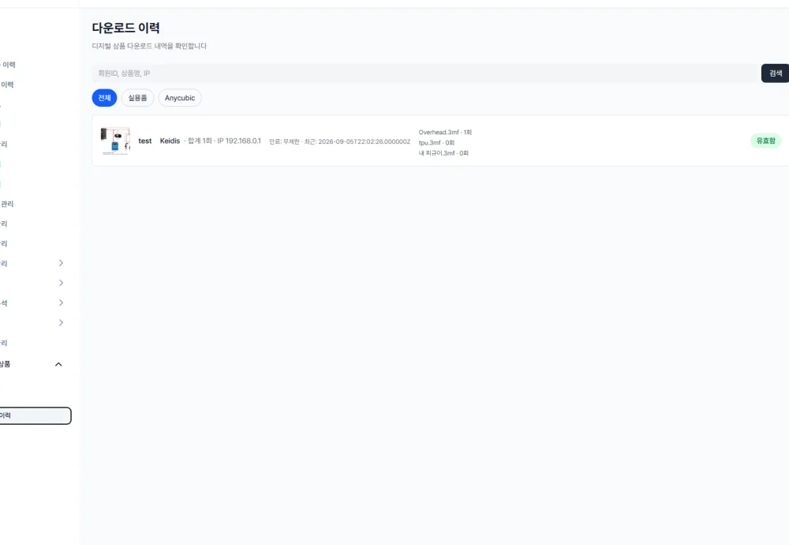Click the member name "Keidis"
Screen dimensions: 789x545
170,141
